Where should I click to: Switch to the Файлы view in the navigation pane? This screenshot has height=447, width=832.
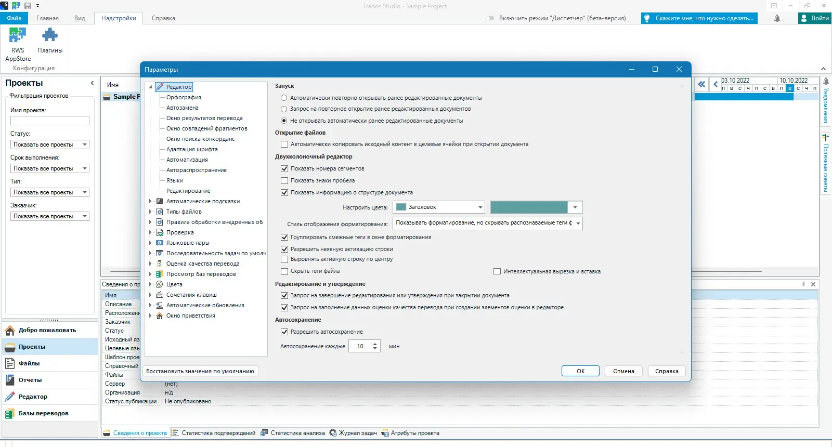click(50, 363)
